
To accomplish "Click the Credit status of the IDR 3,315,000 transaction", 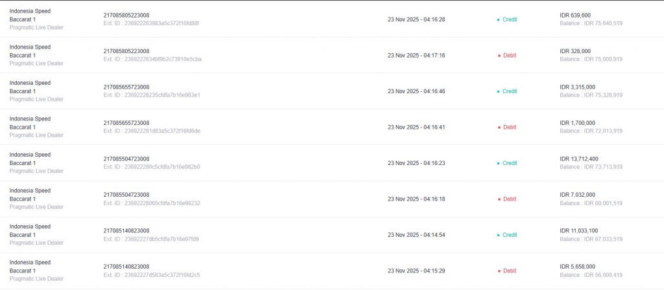I will pos(509,91).
